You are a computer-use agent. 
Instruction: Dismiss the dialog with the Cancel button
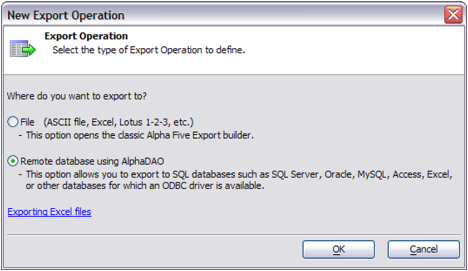(423, 249)
